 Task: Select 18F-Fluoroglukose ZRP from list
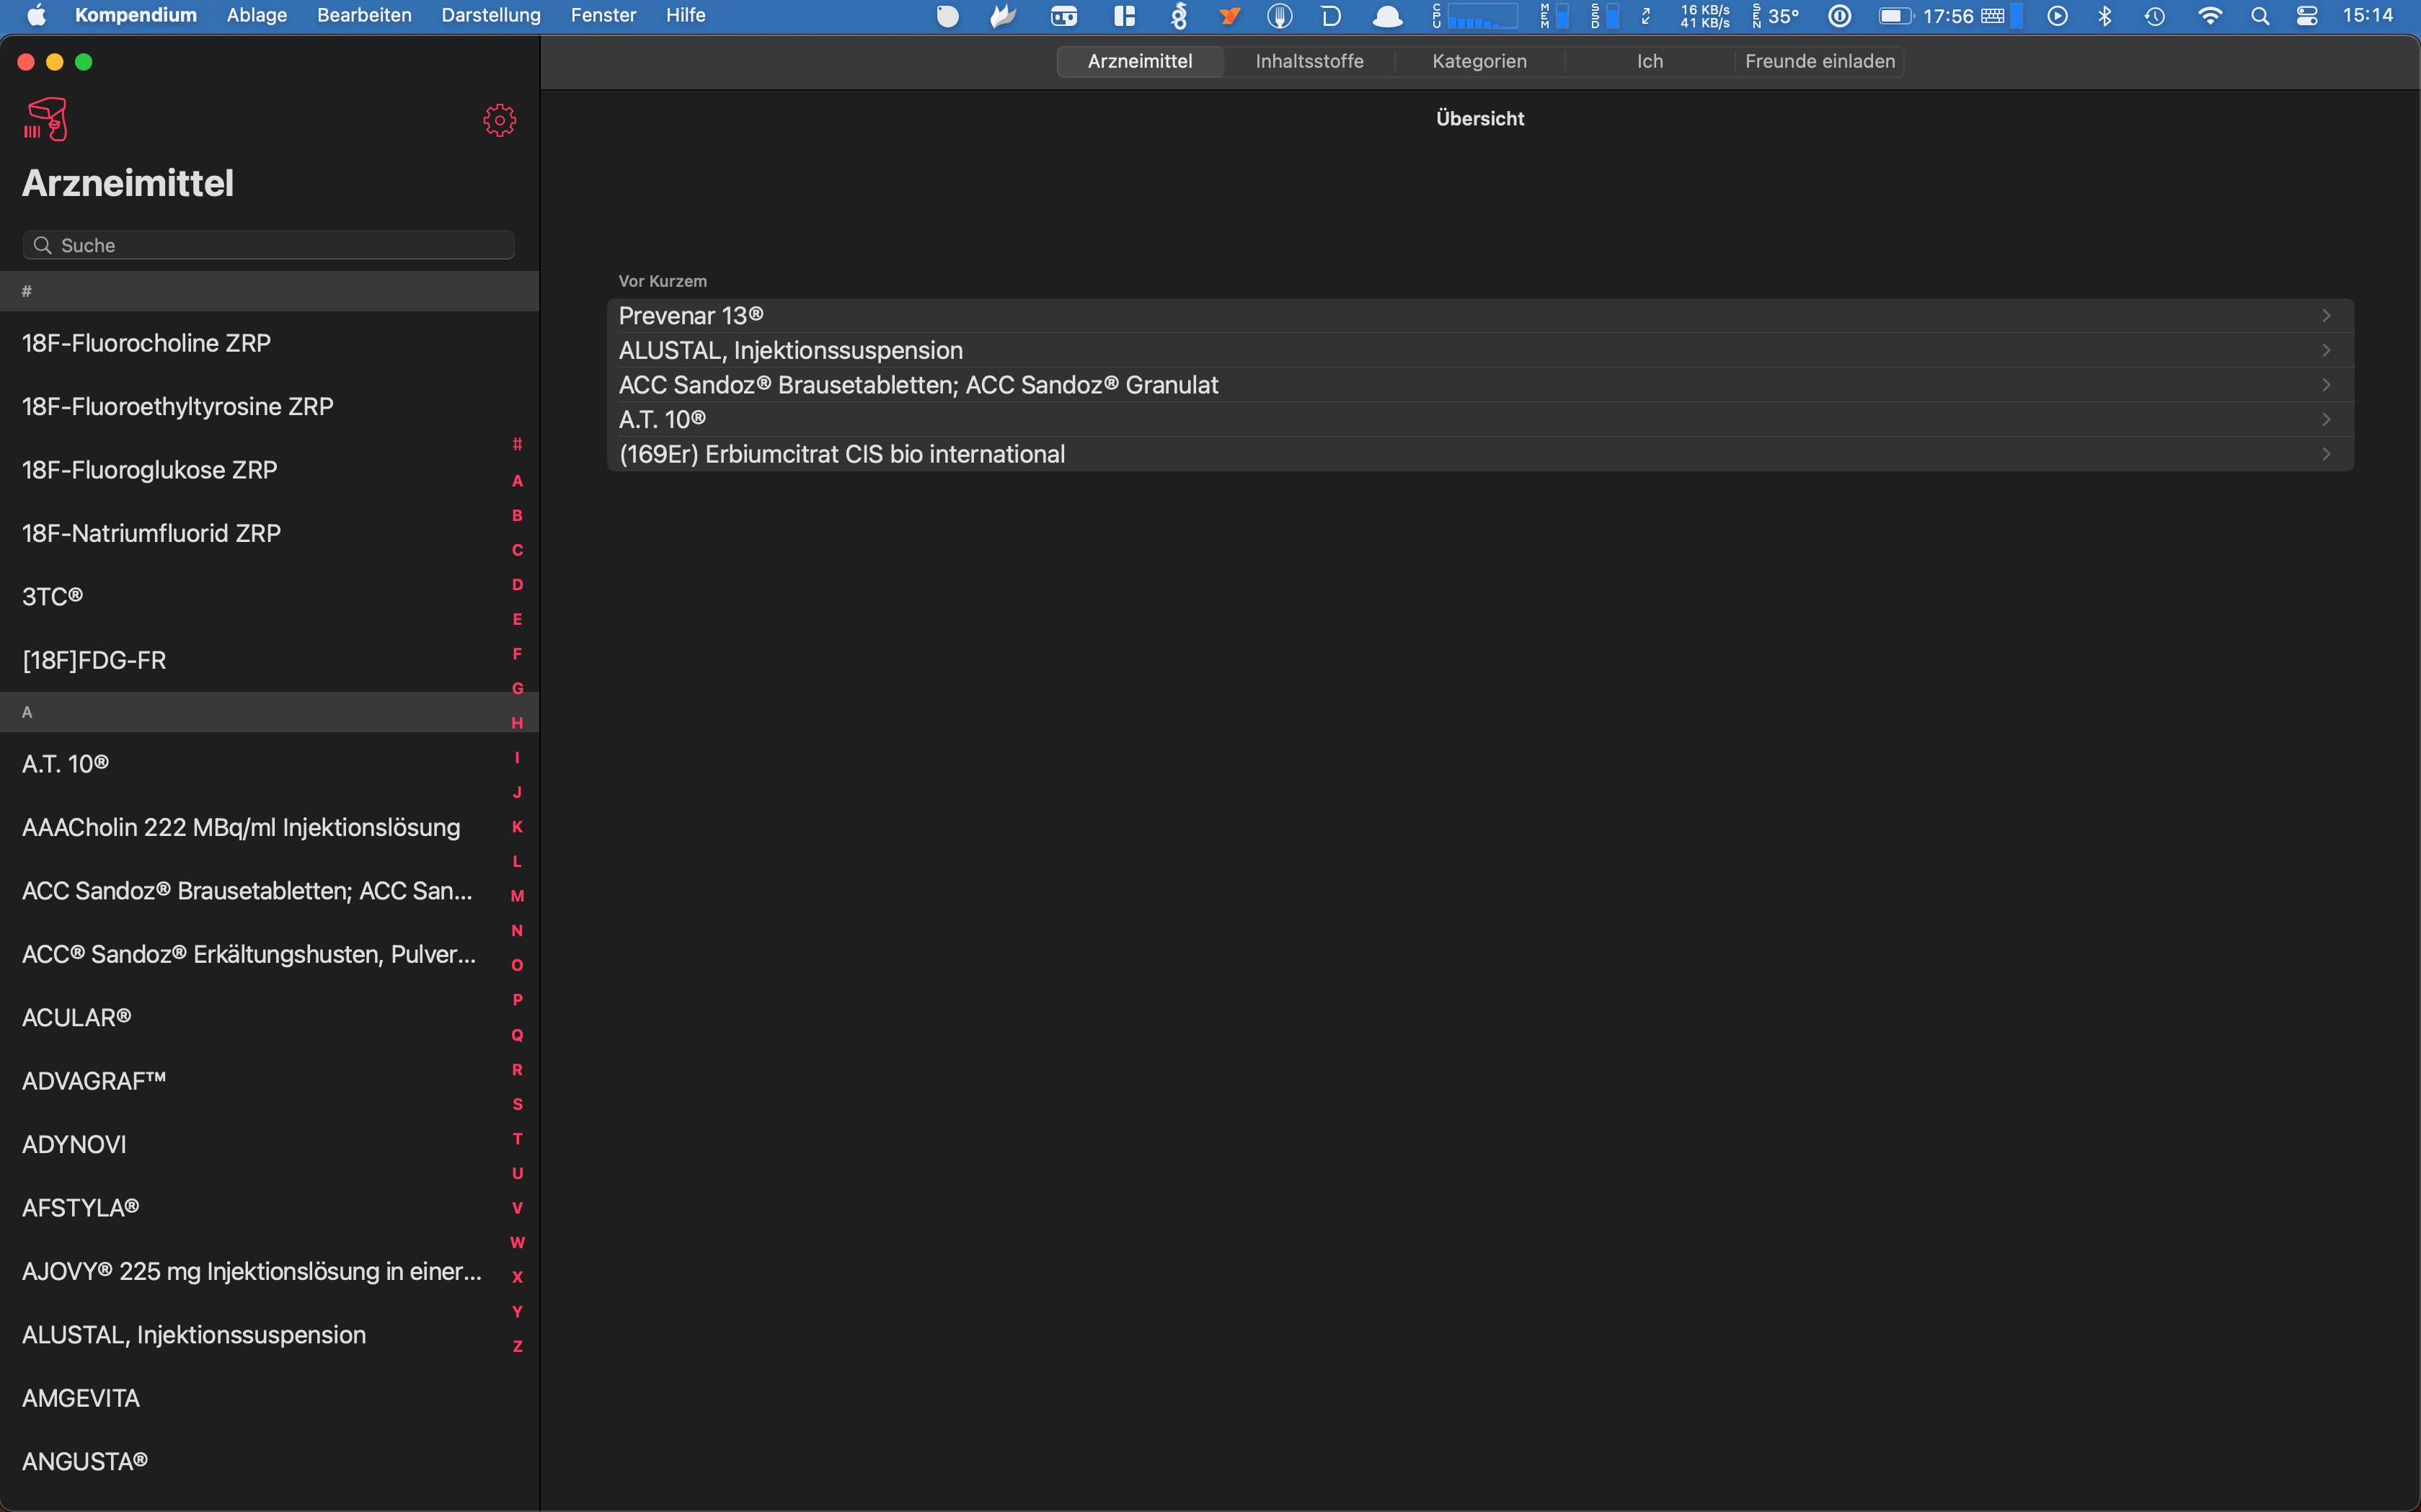[x=150, y=470]
